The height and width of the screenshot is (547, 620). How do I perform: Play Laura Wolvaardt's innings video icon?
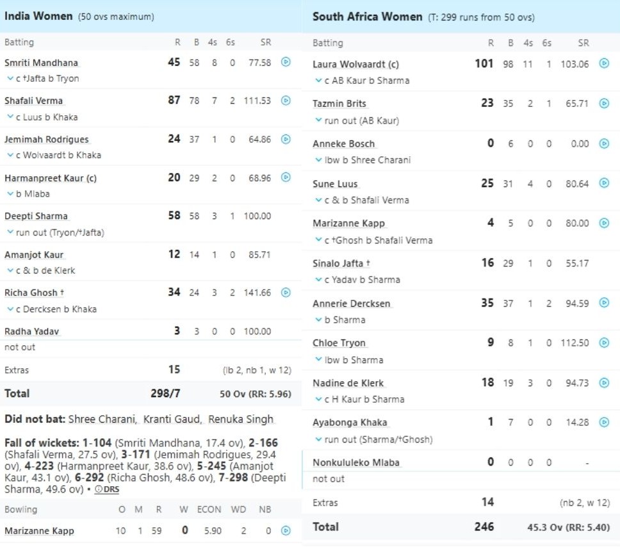click(604, 64)
